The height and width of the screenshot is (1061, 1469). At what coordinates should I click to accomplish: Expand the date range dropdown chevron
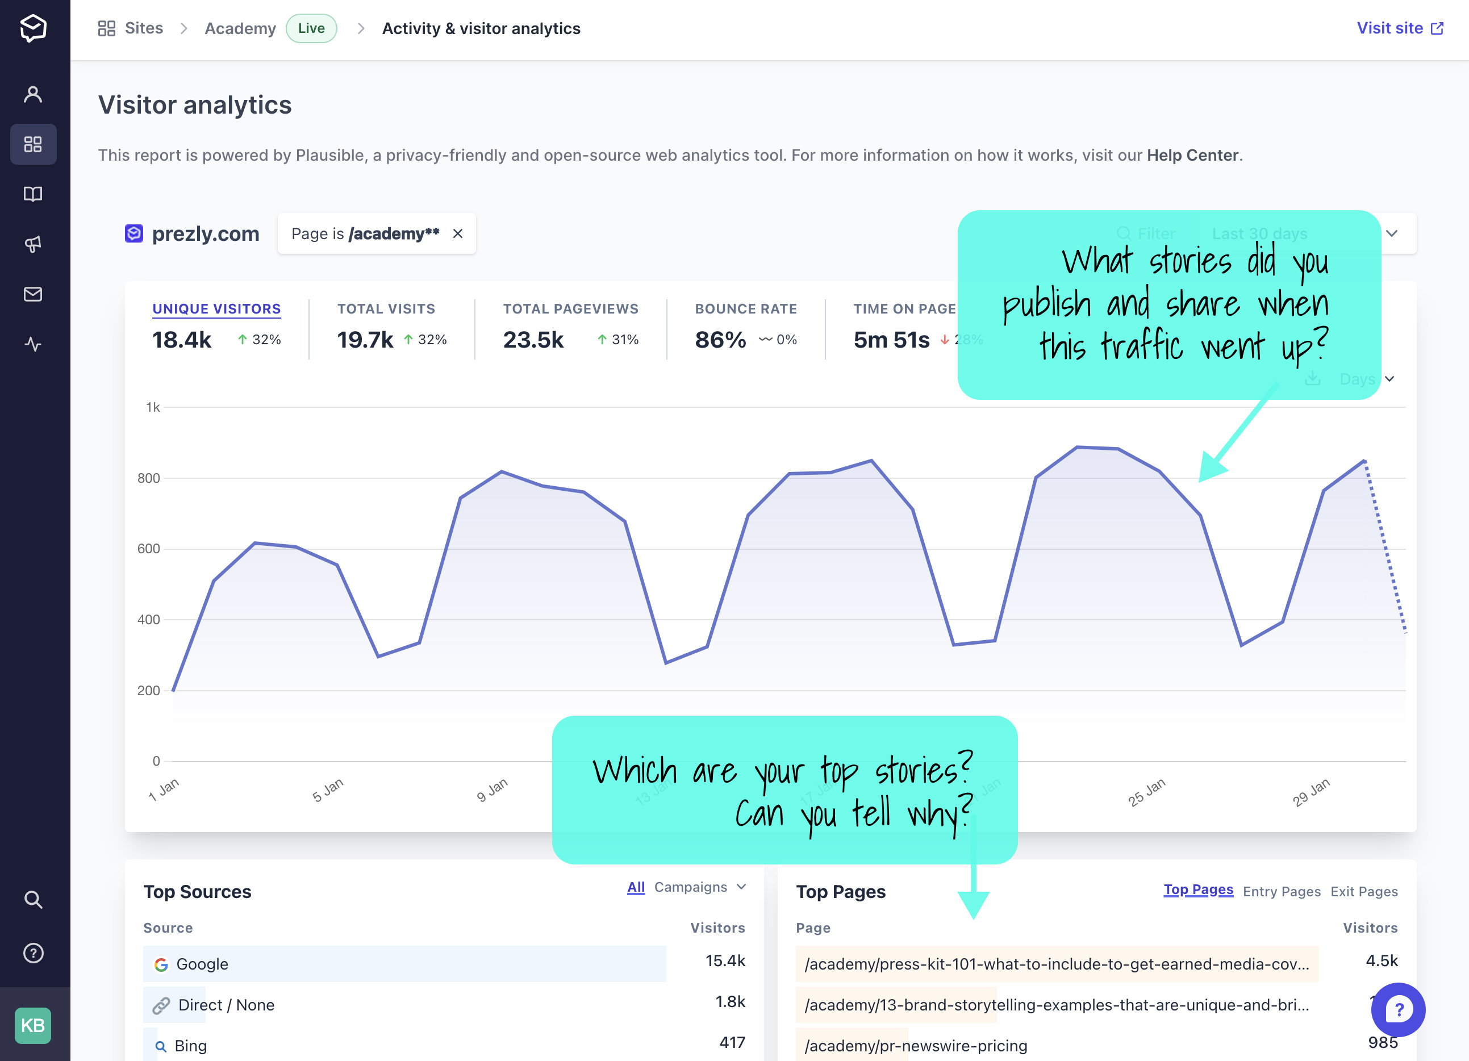point(1391,233)
